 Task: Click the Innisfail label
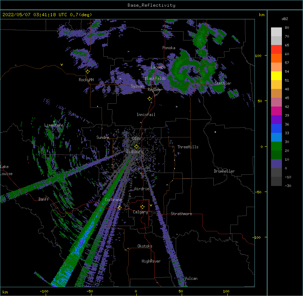pos(146,115)
